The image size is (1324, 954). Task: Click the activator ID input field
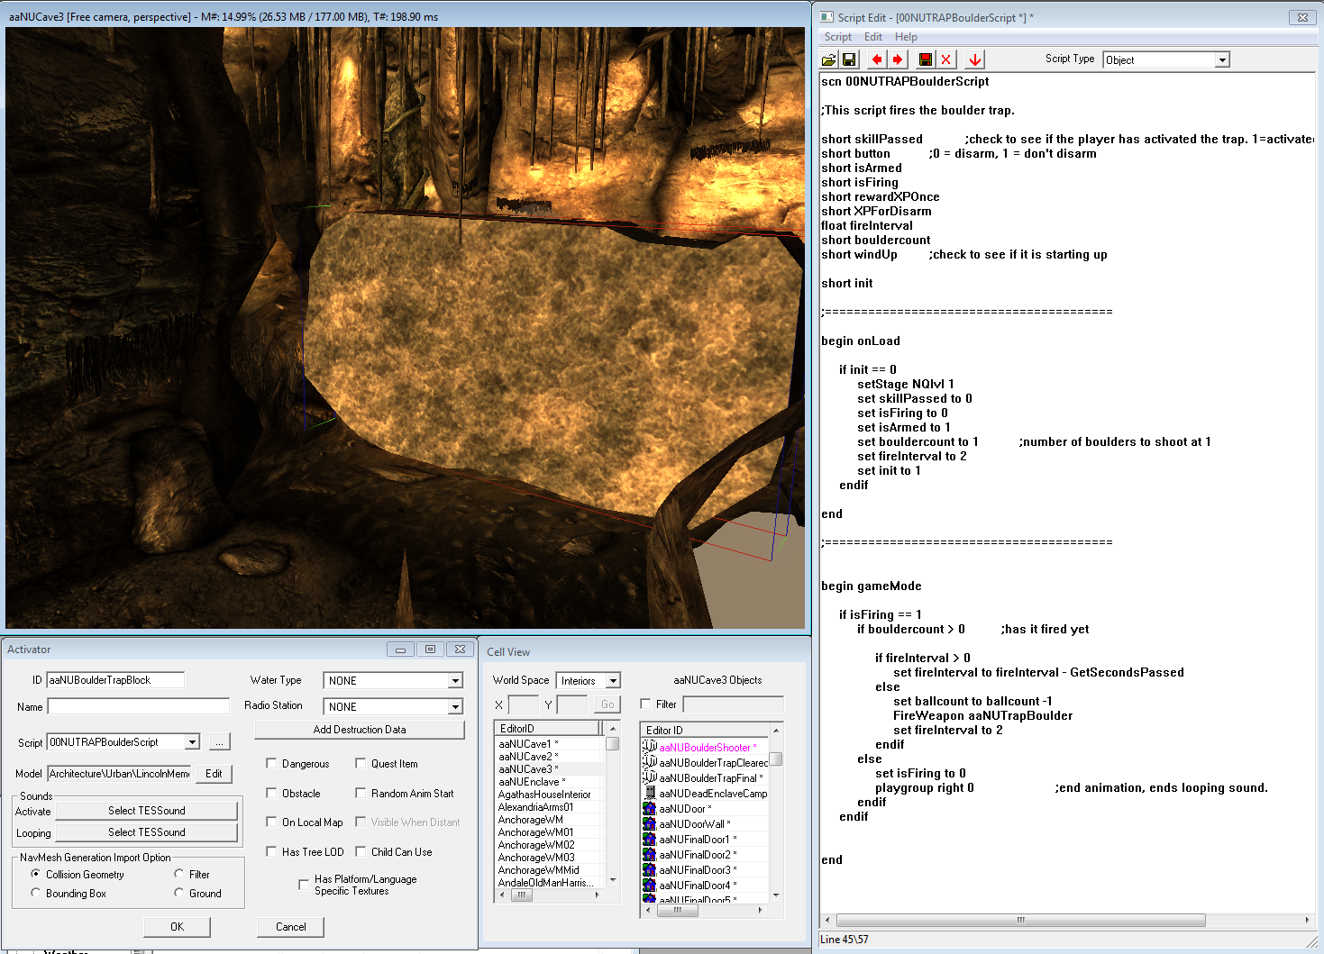115,680
